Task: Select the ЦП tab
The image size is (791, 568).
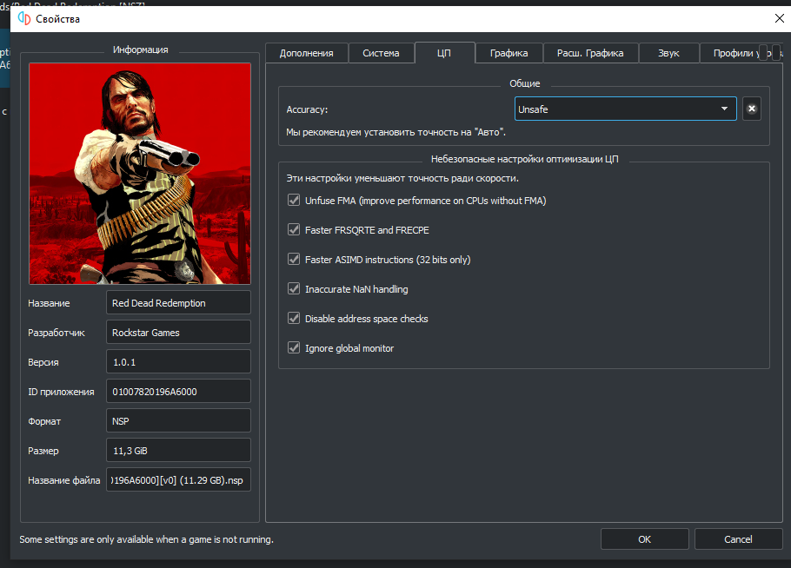Action: tap(444, 52)
